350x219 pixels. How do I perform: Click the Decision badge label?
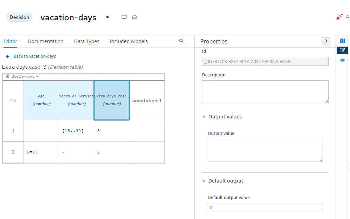[x=19, y=18]
